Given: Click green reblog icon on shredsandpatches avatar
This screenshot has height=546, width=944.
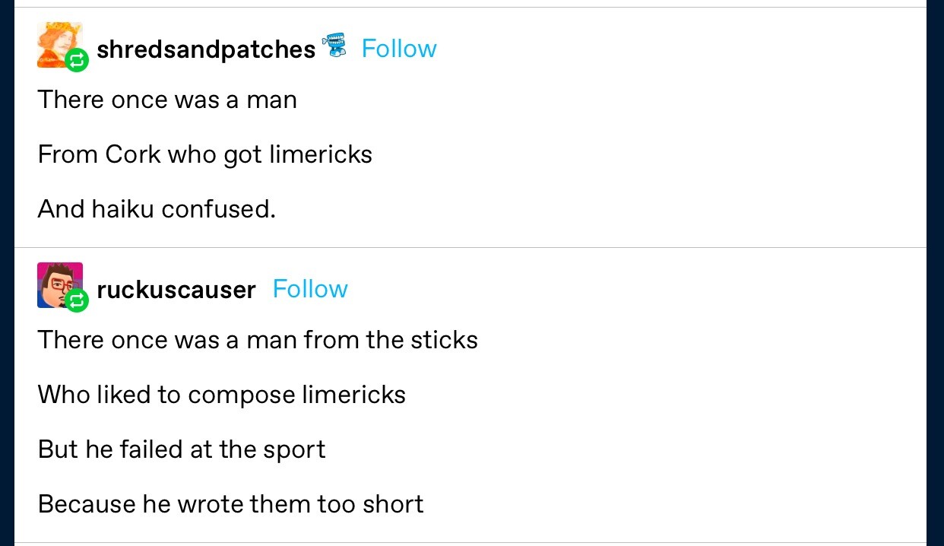Looking at the screenshot, I should tap(77, 61).
